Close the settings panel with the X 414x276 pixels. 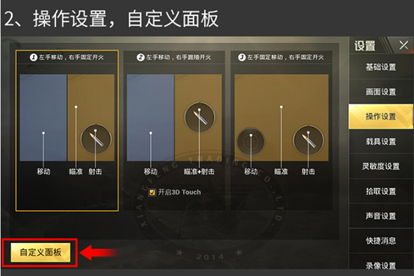(x=404, y=45)
